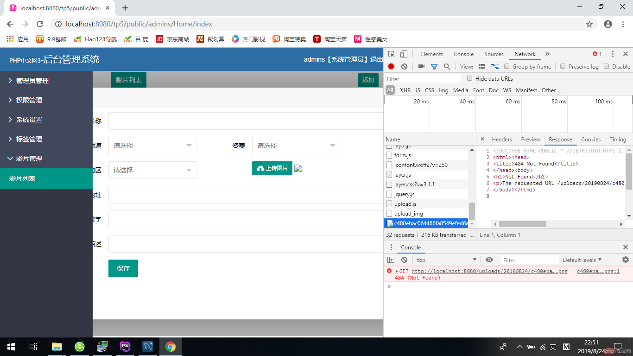
Task: Clear the network log
Action: [x=404, y=66]
